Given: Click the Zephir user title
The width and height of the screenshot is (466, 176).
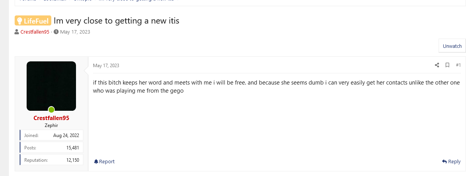Looking at the screenshot, I should [51, 125].
